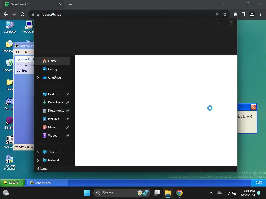Screen dimensions: 266x199
Task: Click the pin icon beside Downloads
Action: click(68, 102)
